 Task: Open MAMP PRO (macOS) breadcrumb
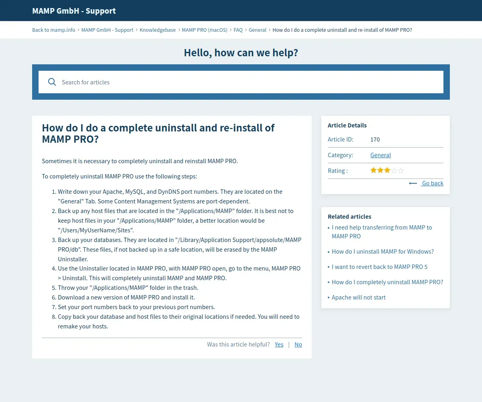204,30
